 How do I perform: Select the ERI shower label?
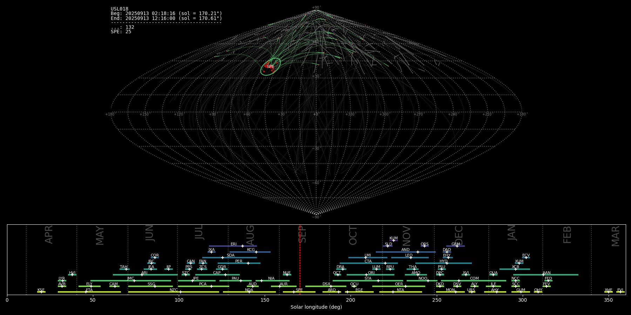pos(233,244)
